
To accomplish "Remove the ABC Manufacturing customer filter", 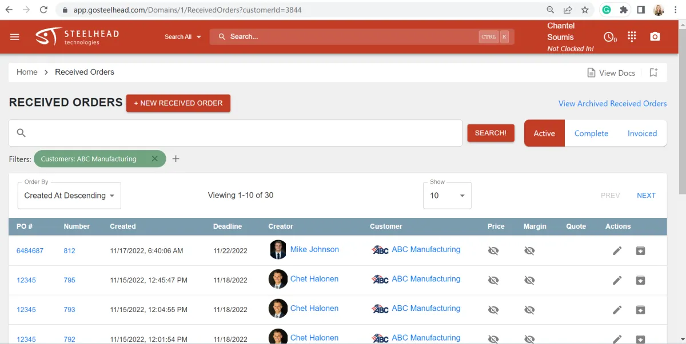I will [x=154, y=159].
